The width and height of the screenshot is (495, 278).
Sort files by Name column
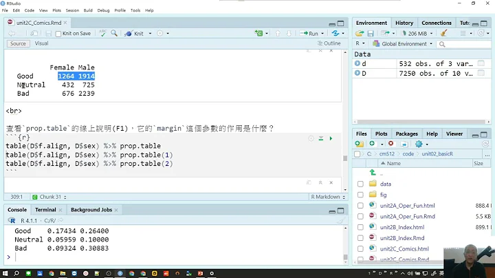(x=394, y=163)
